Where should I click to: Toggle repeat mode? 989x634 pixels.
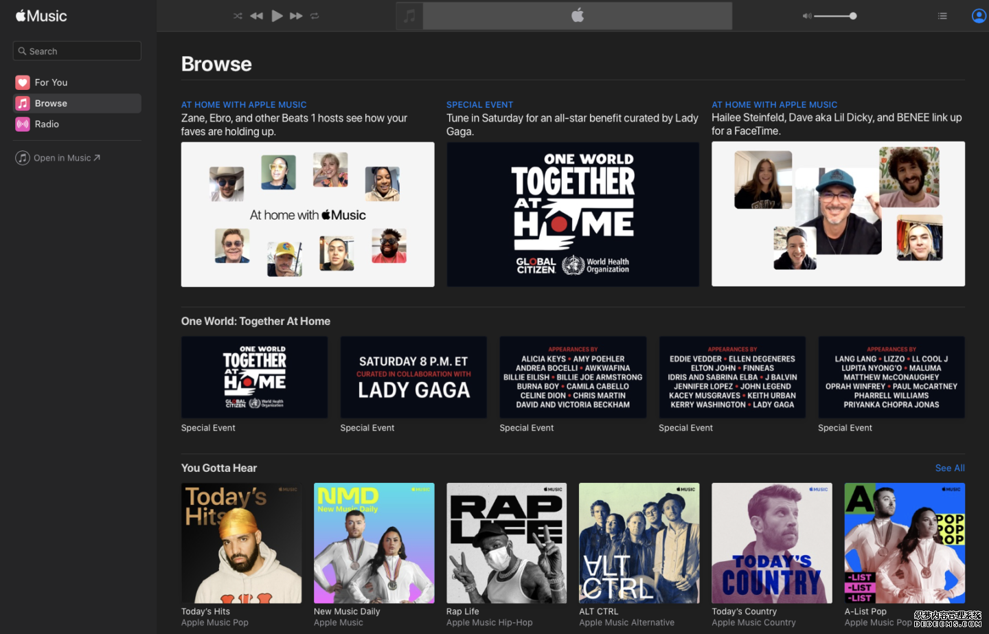(315, 16)
